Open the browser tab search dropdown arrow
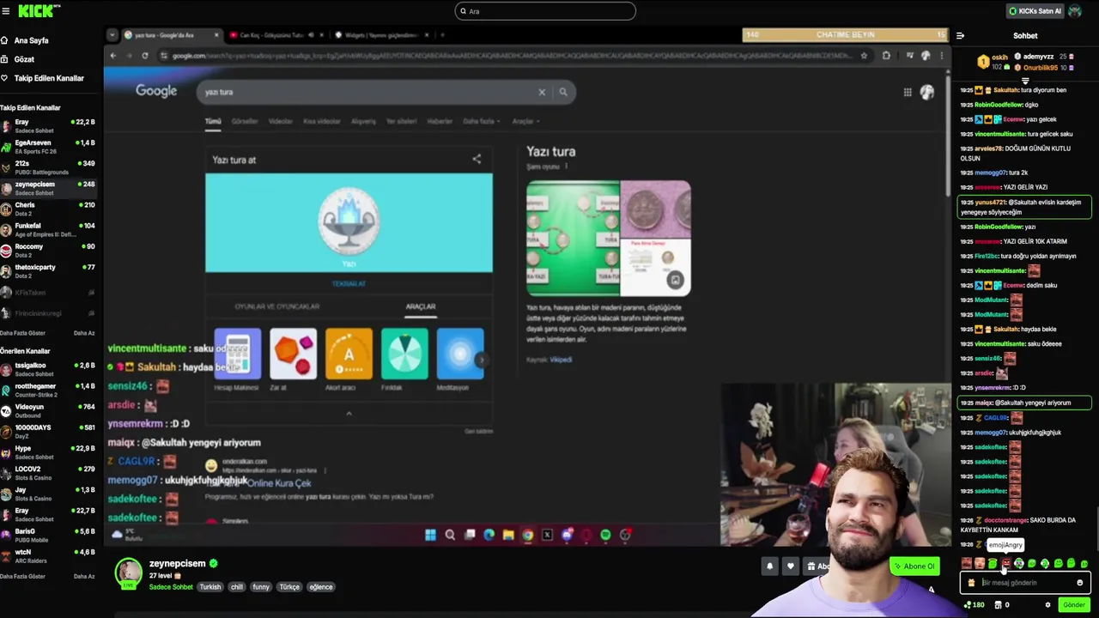 pyautogui.click(x=112, y=35)
